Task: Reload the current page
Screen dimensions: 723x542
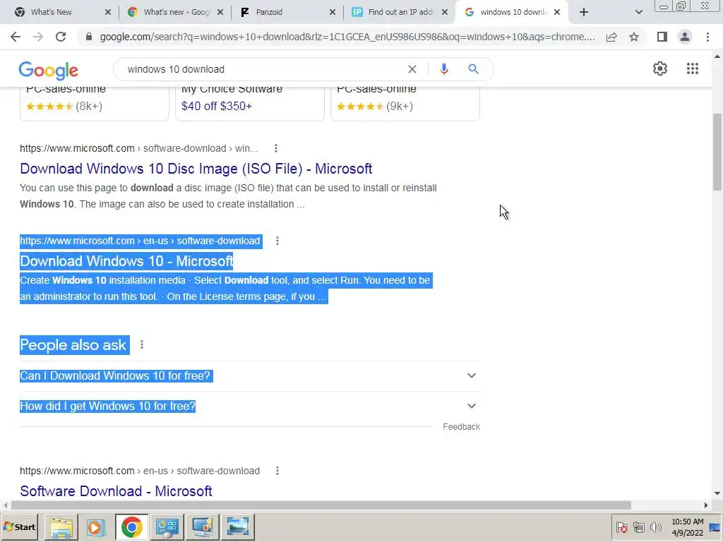Action: coord(61,37)
